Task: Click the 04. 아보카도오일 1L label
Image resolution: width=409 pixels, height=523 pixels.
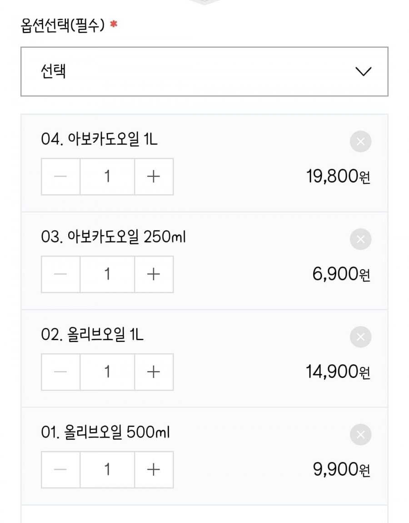Action: (x=100, y=139)
